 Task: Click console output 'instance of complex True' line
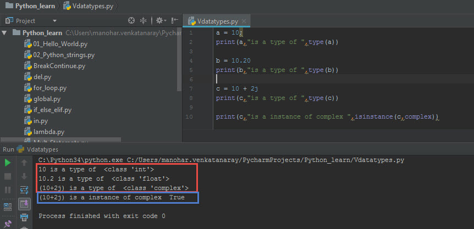click(x=112, y=198)
